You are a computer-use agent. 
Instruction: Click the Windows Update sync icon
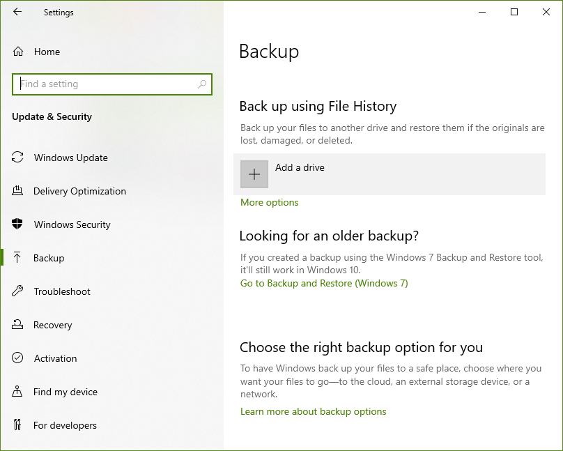(x=17, y=158)
